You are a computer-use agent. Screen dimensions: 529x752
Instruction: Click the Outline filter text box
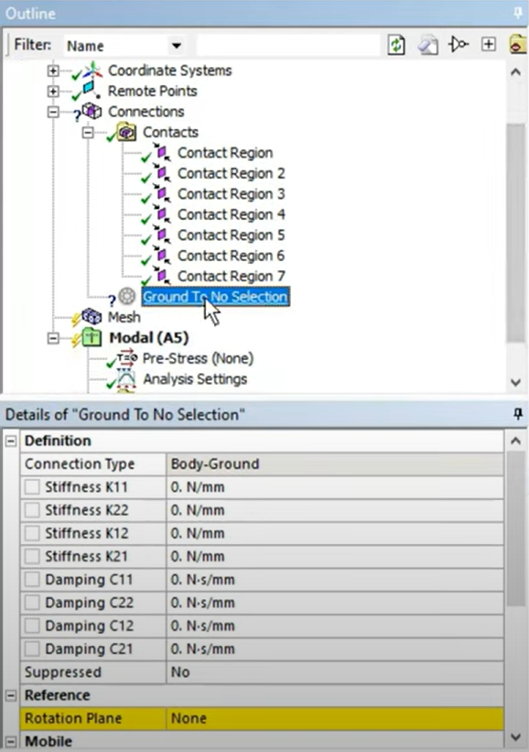(x=288, y=46)
